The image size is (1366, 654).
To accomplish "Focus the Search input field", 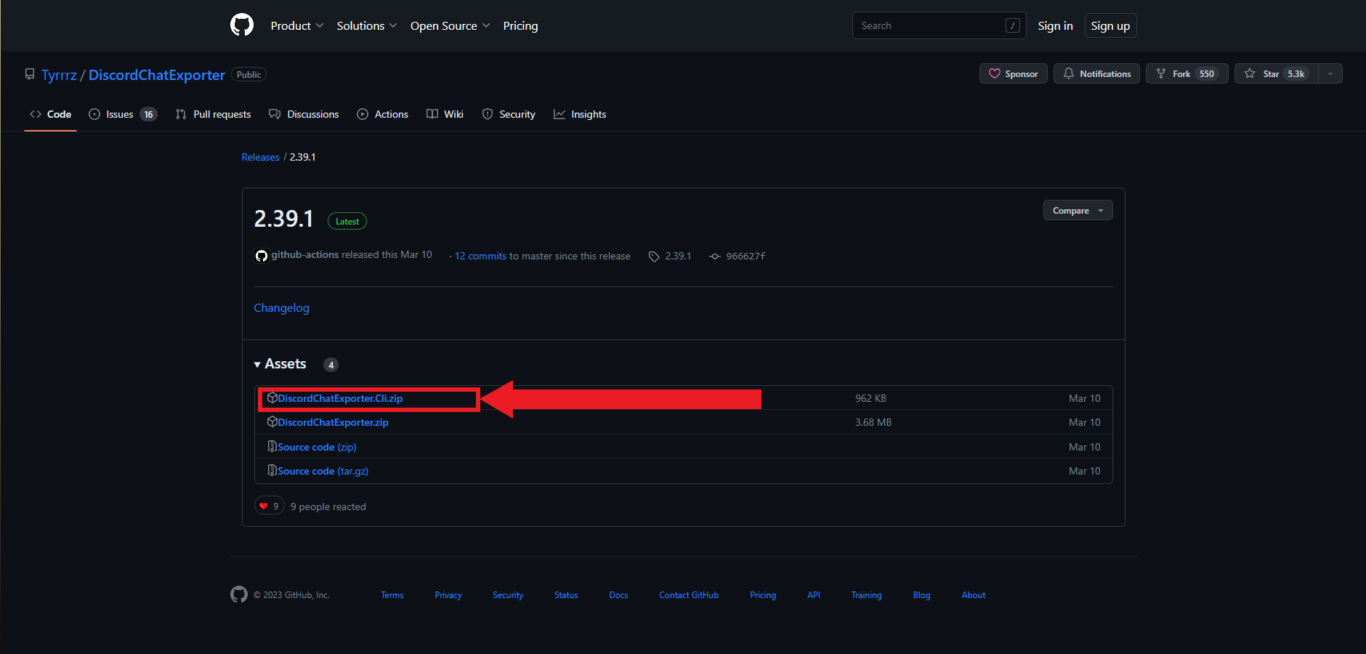I will click(930, 26).
